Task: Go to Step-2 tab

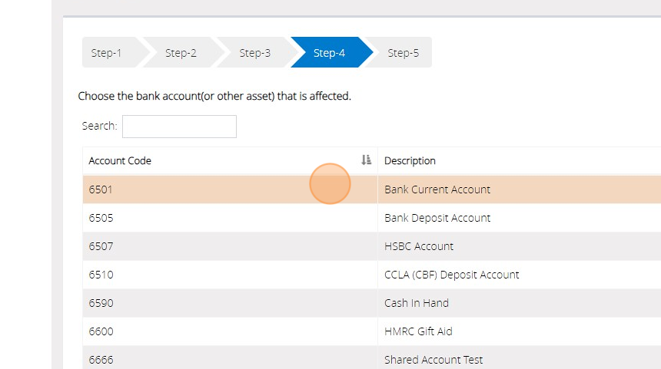Action: tap(181, 53)
